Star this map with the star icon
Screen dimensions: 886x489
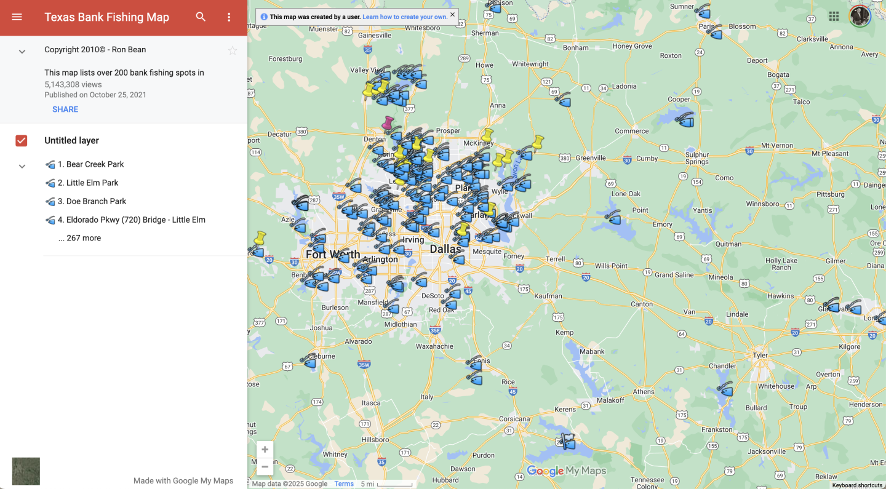[233, 50]
